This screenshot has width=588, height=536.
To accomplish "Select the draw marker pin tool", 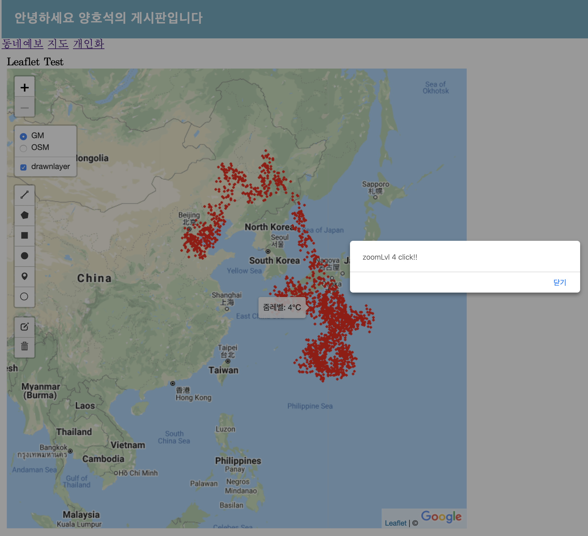I will coord(25,276).
